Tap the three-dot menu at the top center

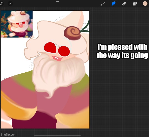pyautogui.click(x=57, y=2)
